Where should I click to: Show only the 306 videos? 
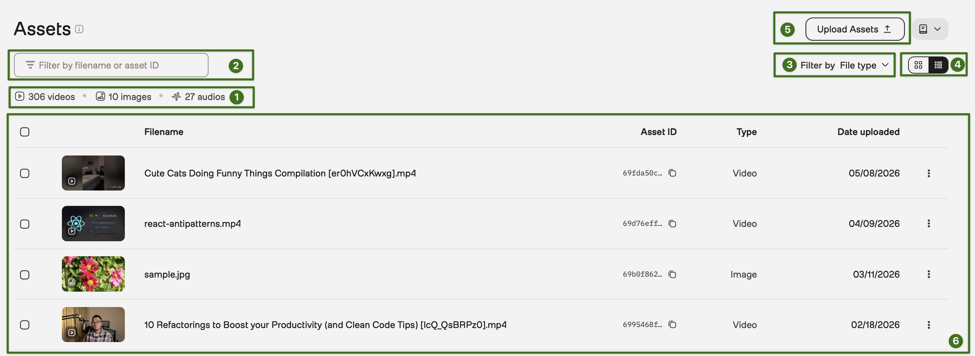[x=45, y=97]
